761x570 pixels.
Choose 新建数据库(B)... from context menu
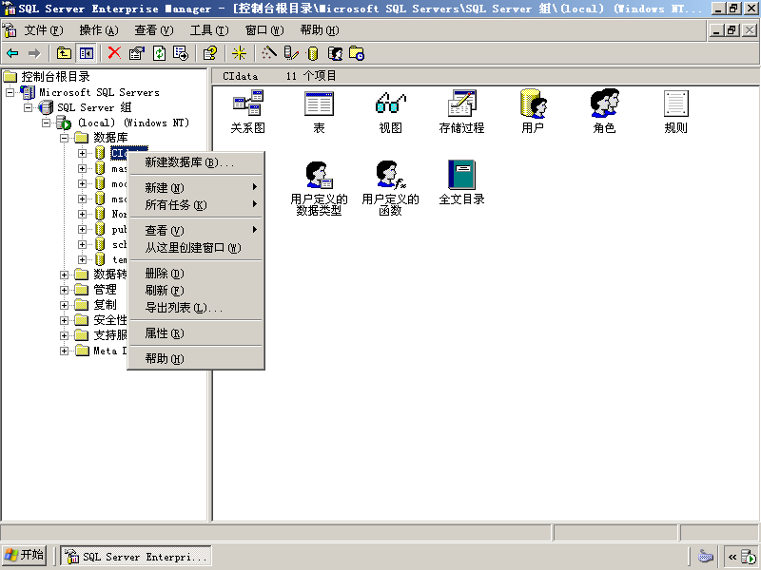[196, 162]
